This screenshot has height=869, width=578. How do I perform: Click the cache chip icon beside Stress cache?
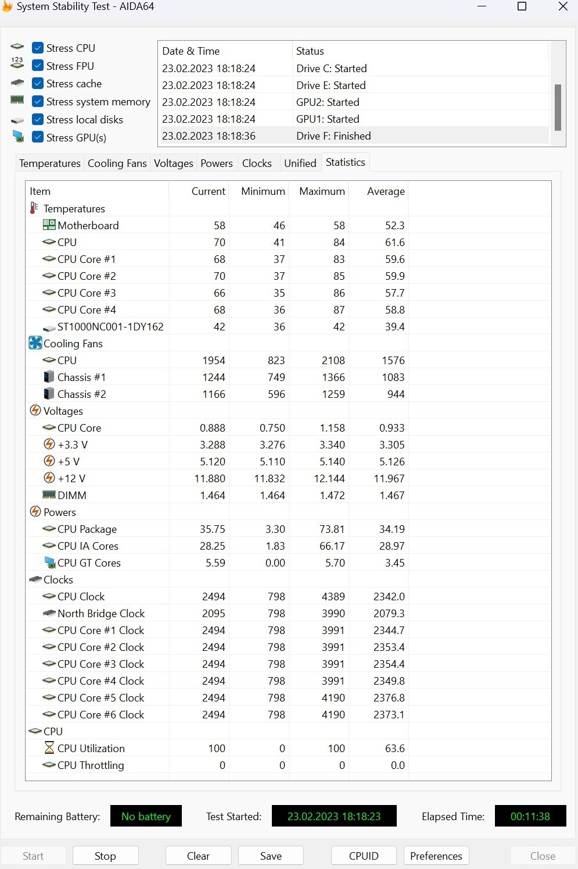(17, 83)
